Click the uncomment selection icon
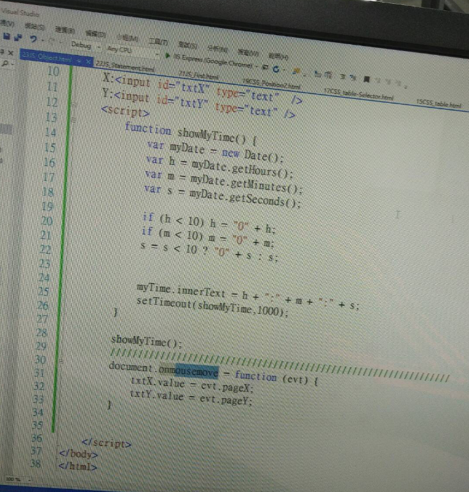The image size is (469, 492). (x=353, y=77)
